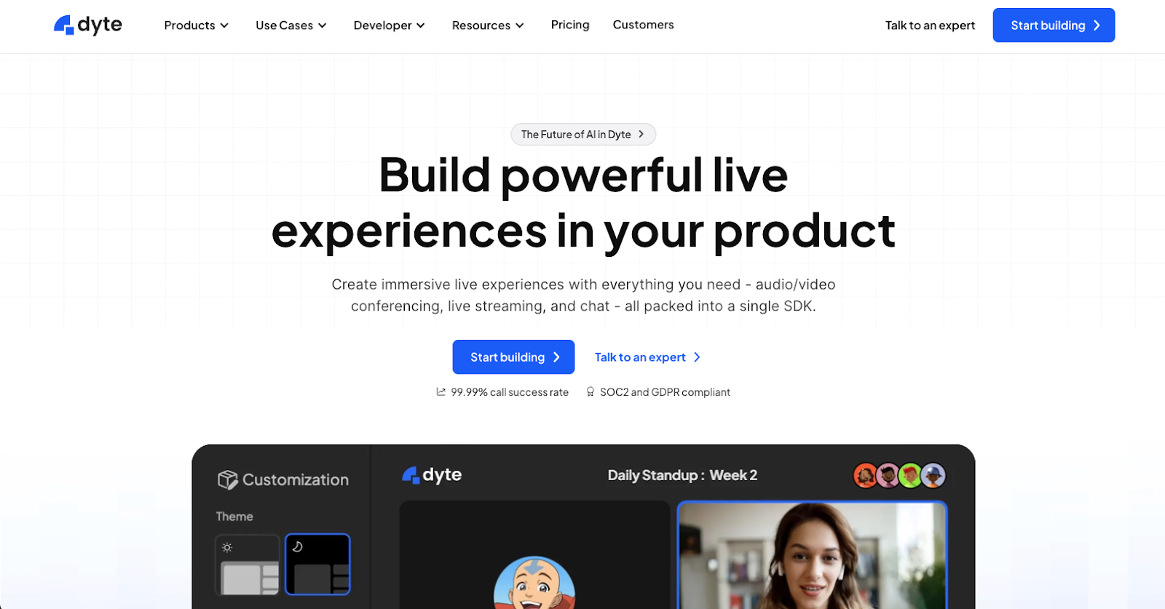Click the hero Start building button
The height and width of the screenshot is (609, 1165).
tap(513, 357)
